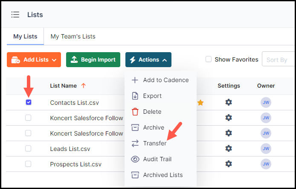The image size is (296, 189).
Task: Expand the Add Lists dropdown
Action: [x=34, y=60]
